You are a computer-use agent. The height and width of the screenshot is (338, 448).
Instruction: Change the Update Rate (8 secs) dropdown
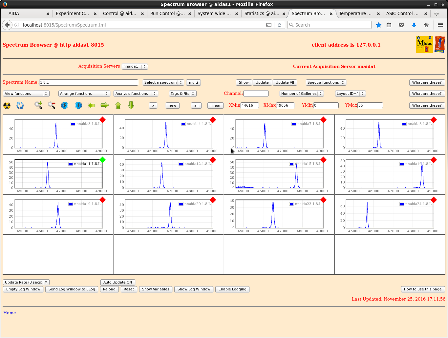[x=26, y=283]
